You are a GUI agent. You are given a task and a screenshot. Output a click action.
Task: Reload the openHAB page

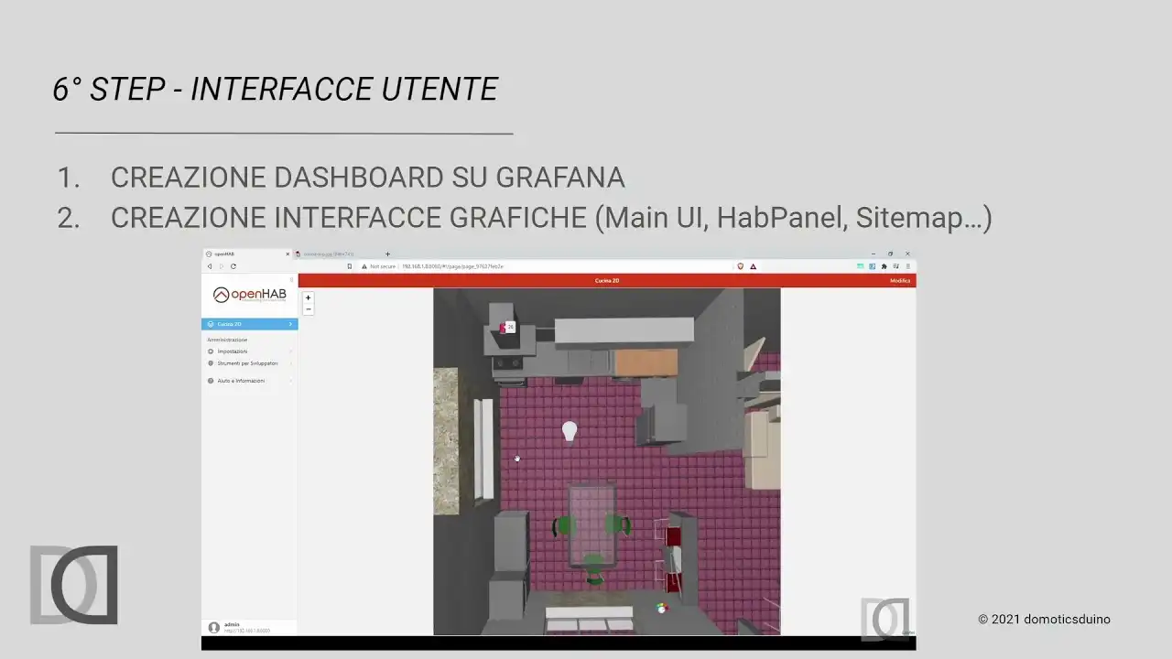[x=233, y=266]
